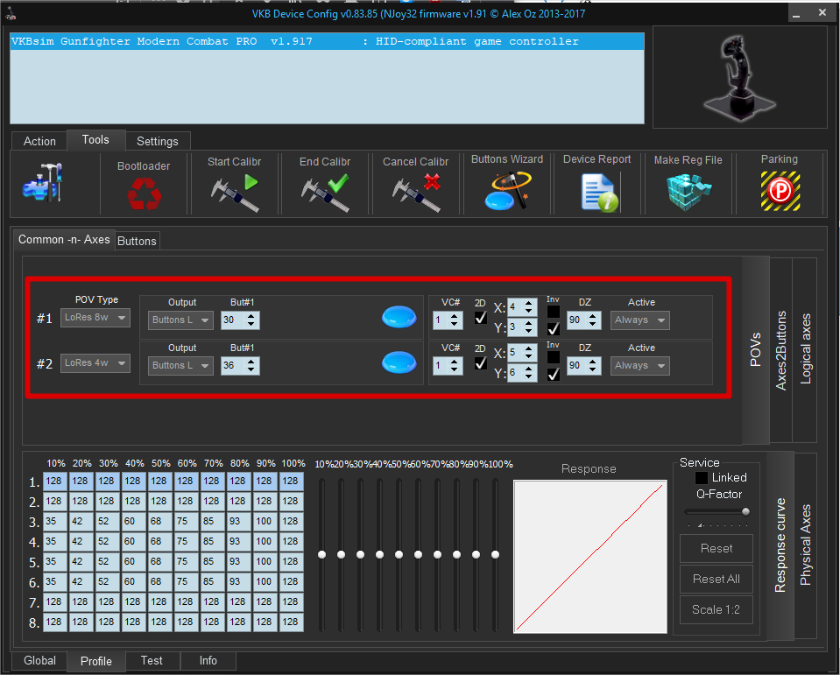The width and height of the screenshot is (840, 675).
Task: Increase X axis number 4 stepper
Action: [529, 303]
